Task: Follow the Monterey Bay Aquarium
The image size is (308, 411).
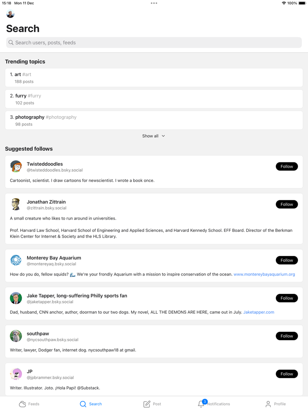Action: 286,260
